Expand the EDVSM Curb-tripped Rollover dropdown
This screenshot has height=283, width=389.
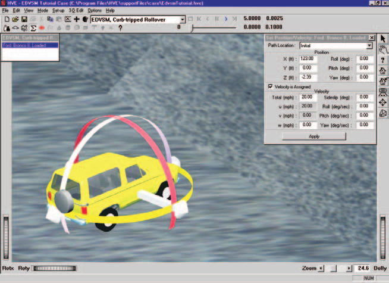(183, 20)
